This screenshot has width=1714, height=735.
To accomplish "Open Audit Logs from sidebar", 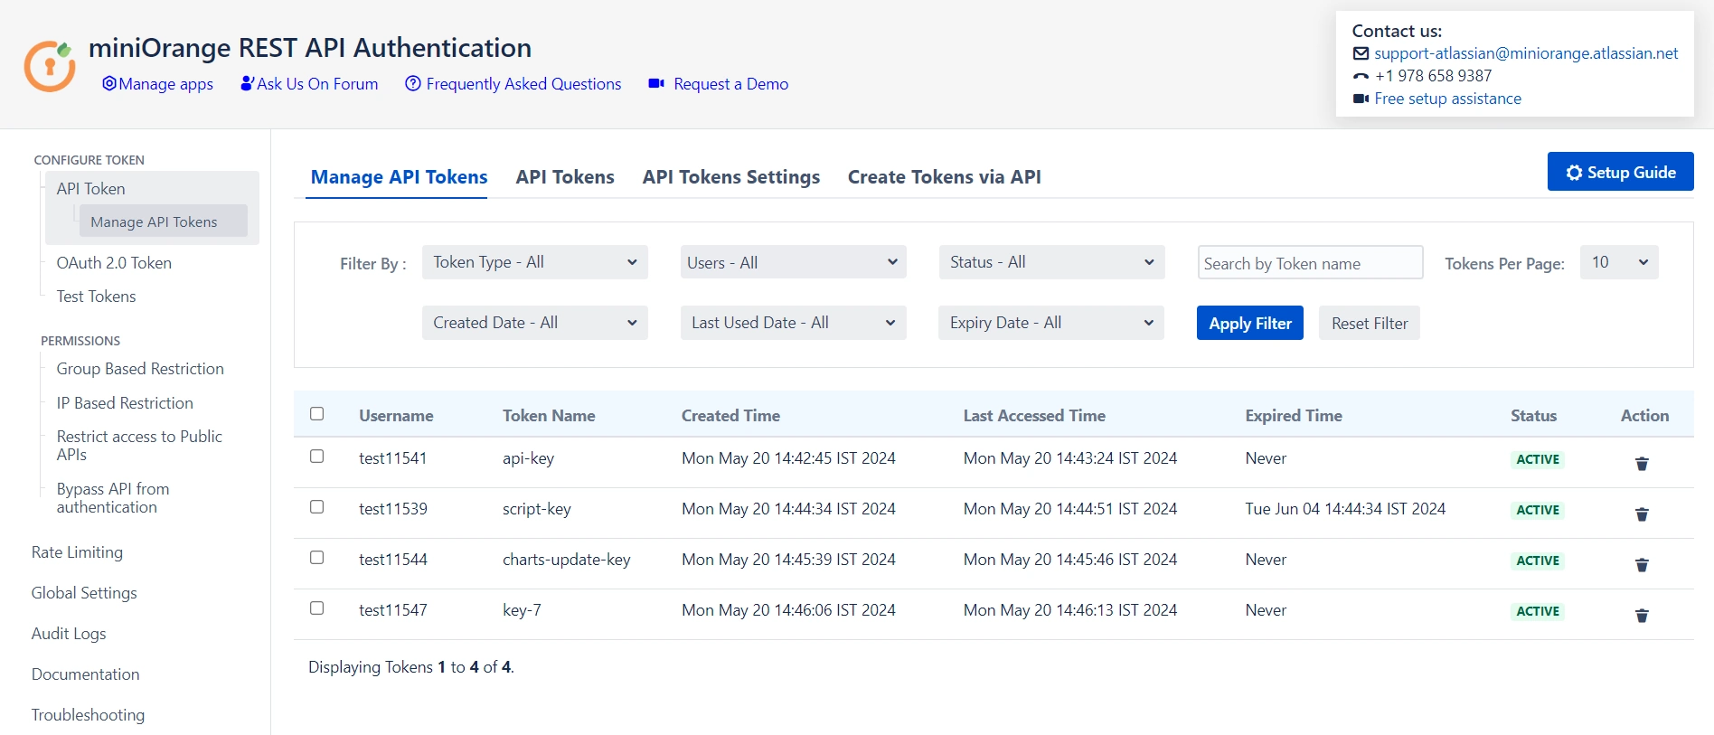I will tap(69, 634).
